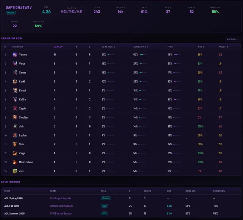The height and width of the screenshot is (220, 243).
Task: Click the 4.38 KDA value
Action: (46, 12)
